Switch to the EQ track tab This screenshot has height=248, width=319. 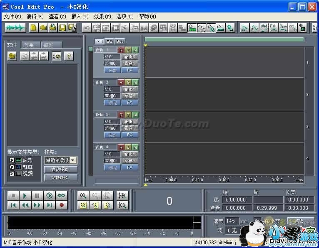click(x=109, y=42)
